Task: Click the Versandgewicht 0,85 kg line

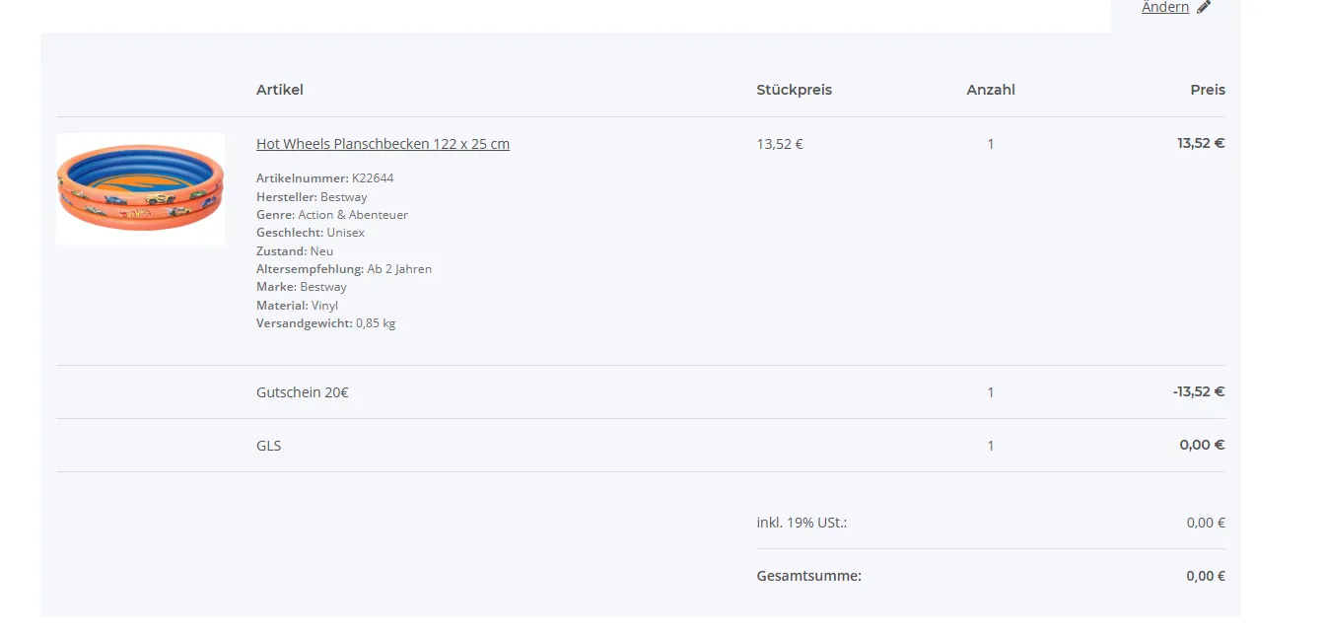Action: 325,323
